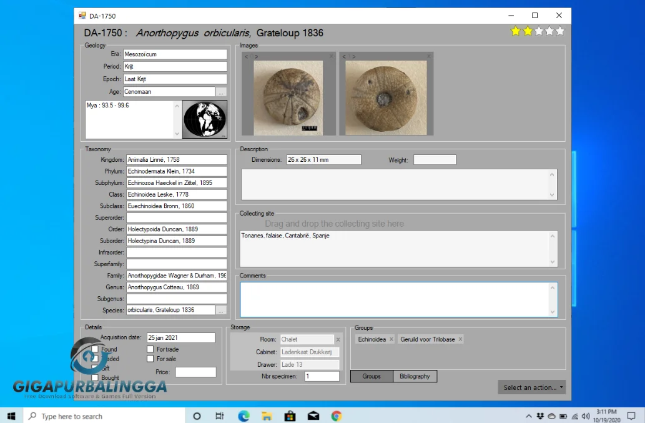Image resolution: width=645 pixels, height=423 pixels.
Task: Launch Chrome from the taskbar
Action: point(337,416)
